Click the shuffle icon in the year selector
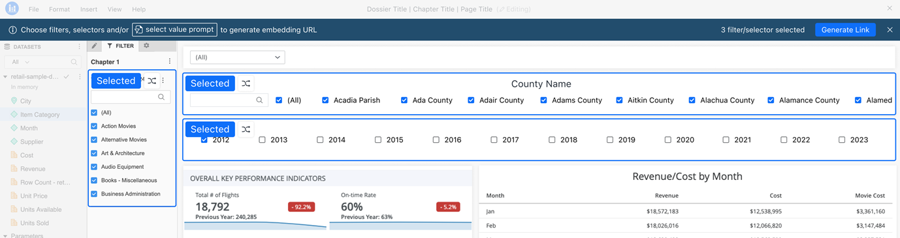 (x=246, y=129)
